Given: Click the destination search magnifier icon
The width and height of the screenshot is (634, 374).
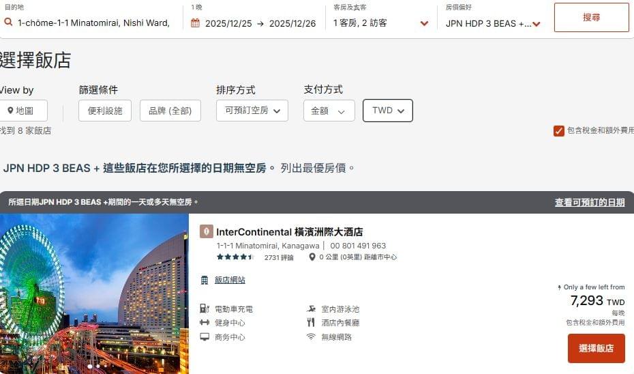Looking at the screenshot, I should tap(8, 22).
